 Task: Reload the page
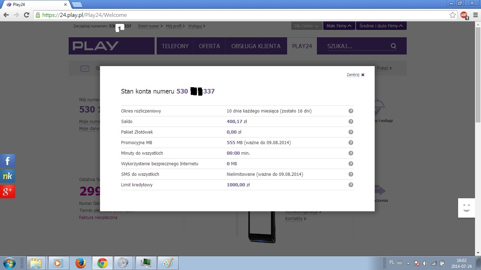[x=26, y=15]
